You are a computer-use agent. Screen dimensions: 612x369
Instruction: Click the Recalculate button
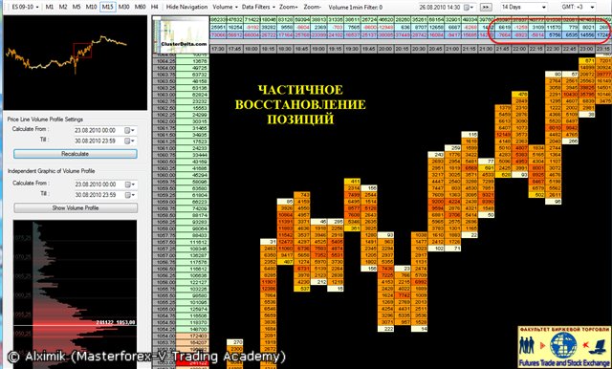click(x=75, y=154)
